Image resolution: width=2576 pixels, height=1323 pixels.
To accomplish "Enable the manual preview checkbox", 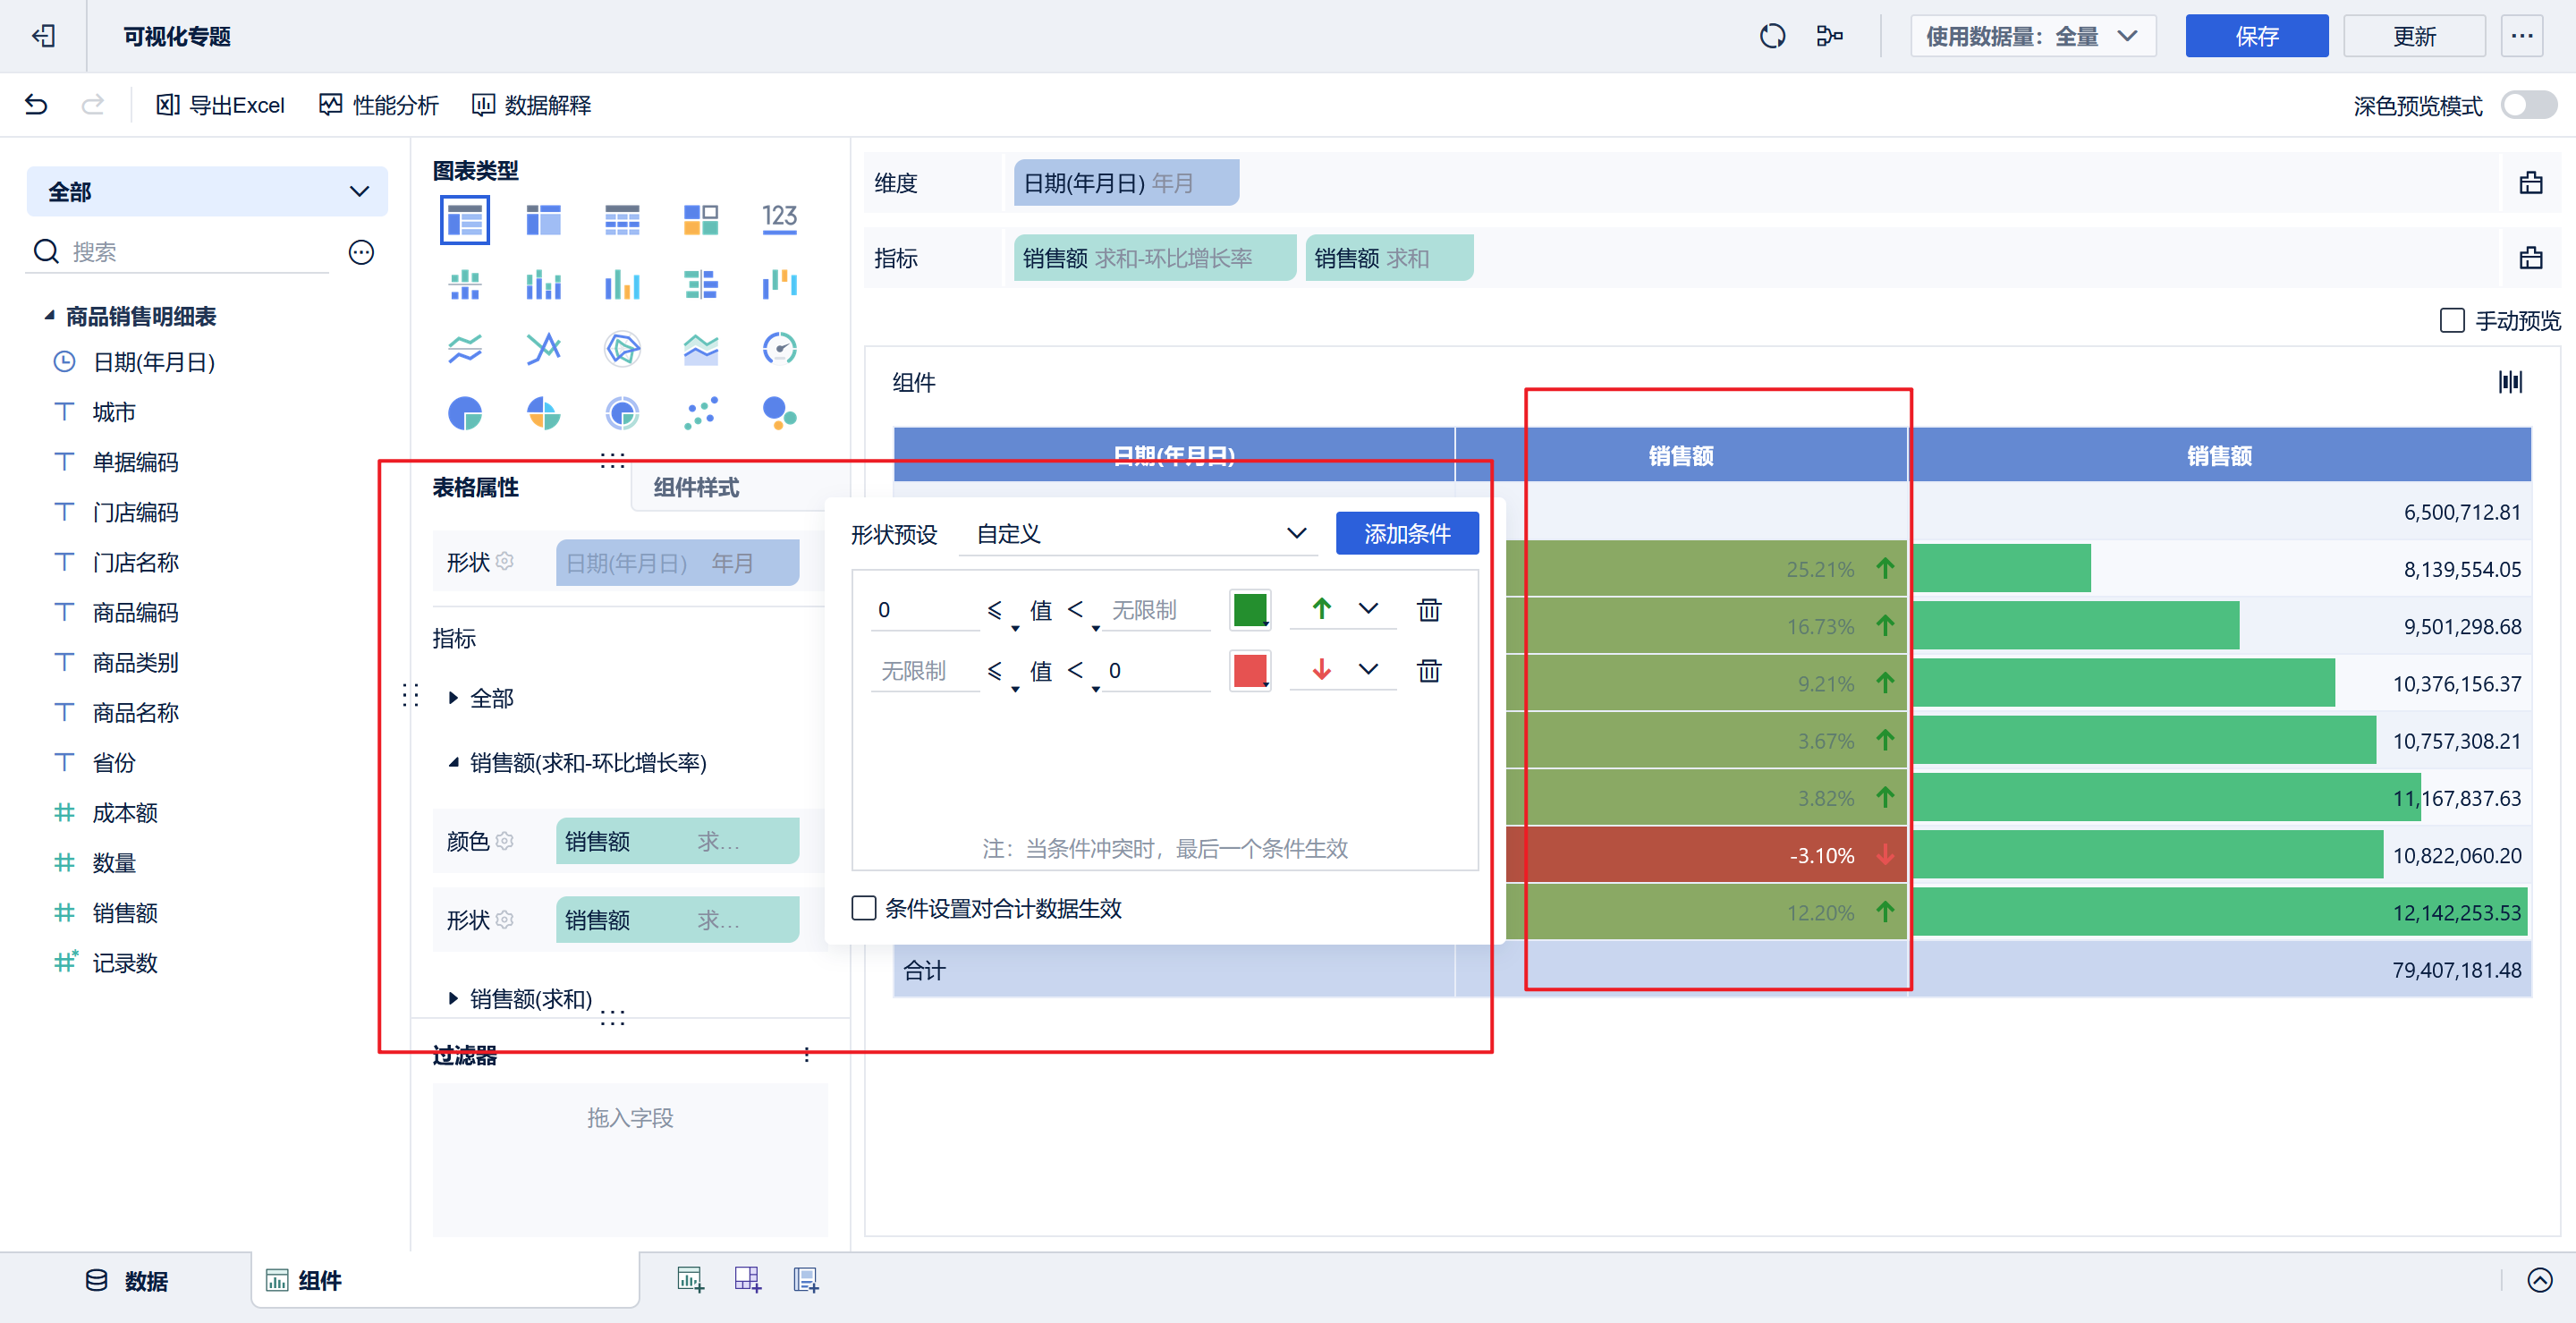I will click(2451, 321).
